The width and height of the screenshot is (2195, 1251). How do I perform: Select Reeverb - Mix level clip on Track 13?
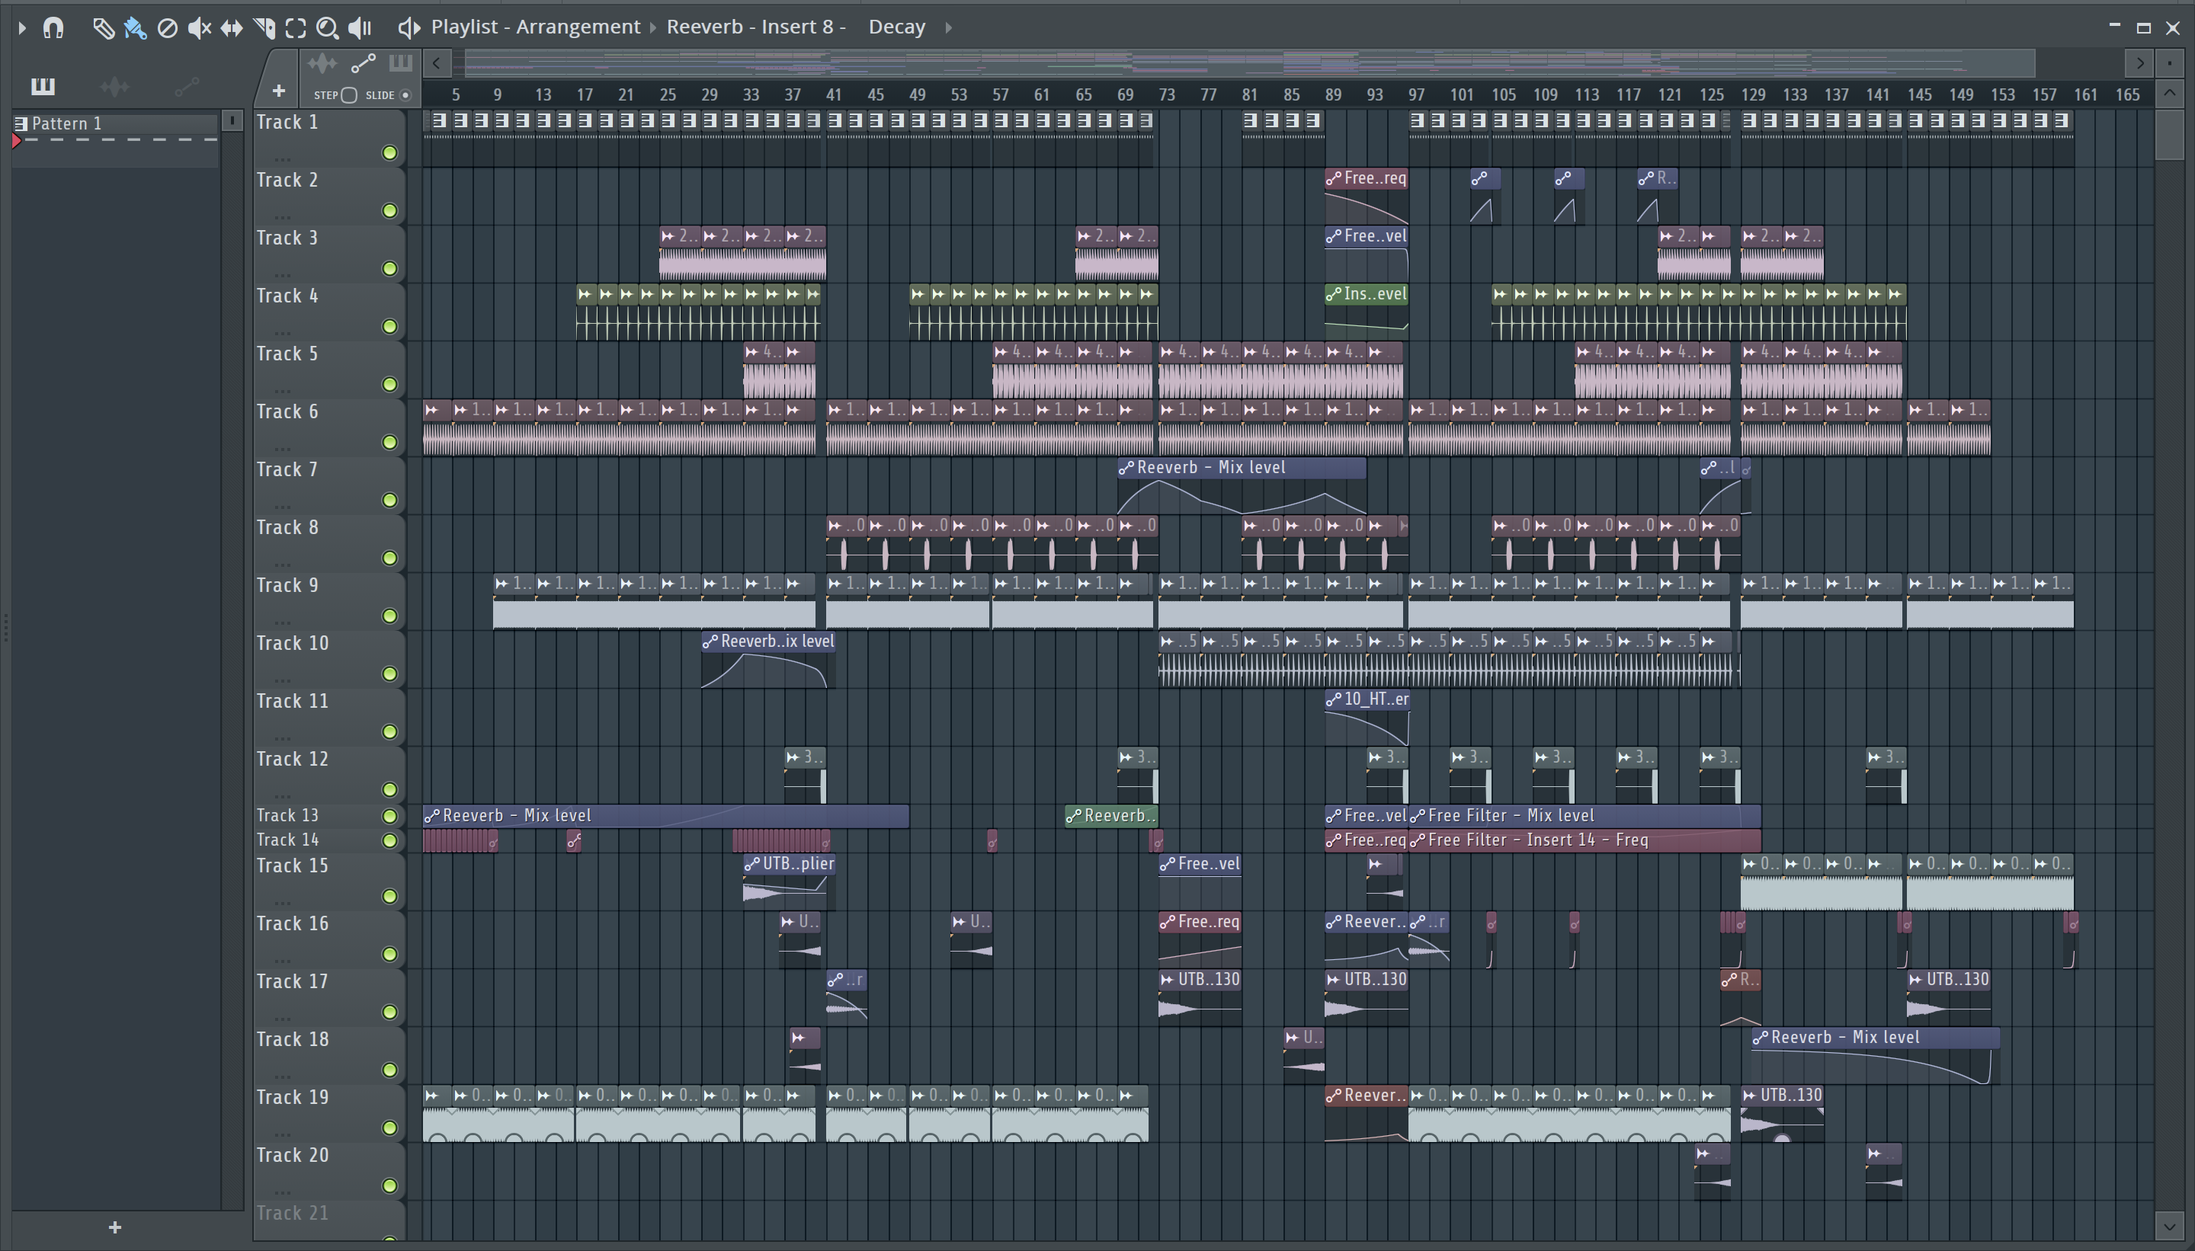point(665,815)
